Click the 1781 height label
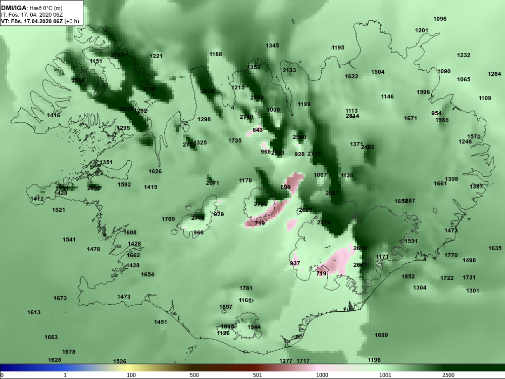The height and width of the screenshot is (379, 505). [246, 288]
